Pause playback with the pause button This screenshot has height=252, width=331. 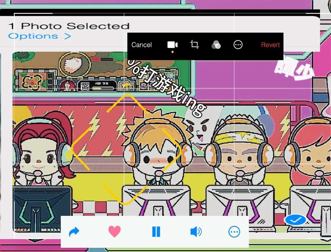tap(156, 232)
